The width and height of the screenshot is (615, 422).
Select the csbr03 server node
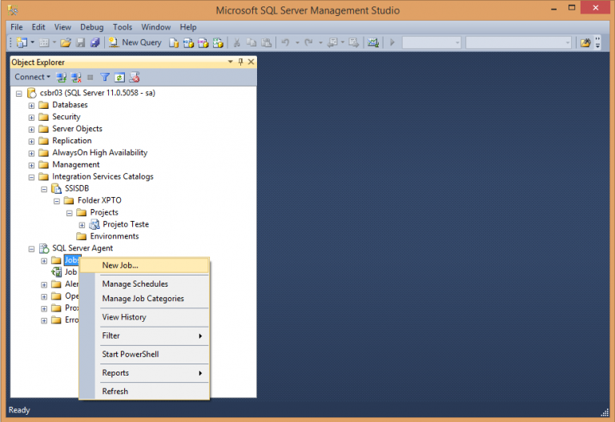click(x=97, y=93)
